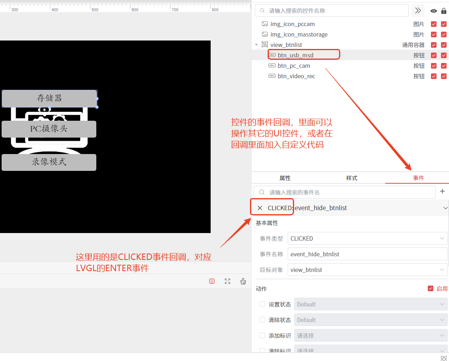Click the PC摄像头 button on the canvas
Screen dimensions: 449x361
tap(49, 129)
